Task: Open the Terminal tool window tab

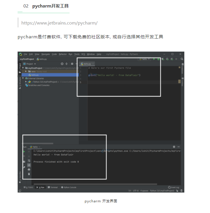Action: tap(53, 187)
